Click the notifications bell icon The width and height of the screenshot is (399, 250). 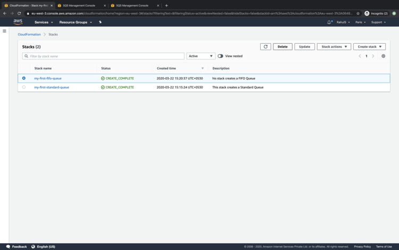[x=329, y=22]
